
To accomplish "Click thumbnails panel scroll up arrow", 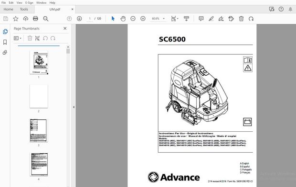I will point(68,47).
